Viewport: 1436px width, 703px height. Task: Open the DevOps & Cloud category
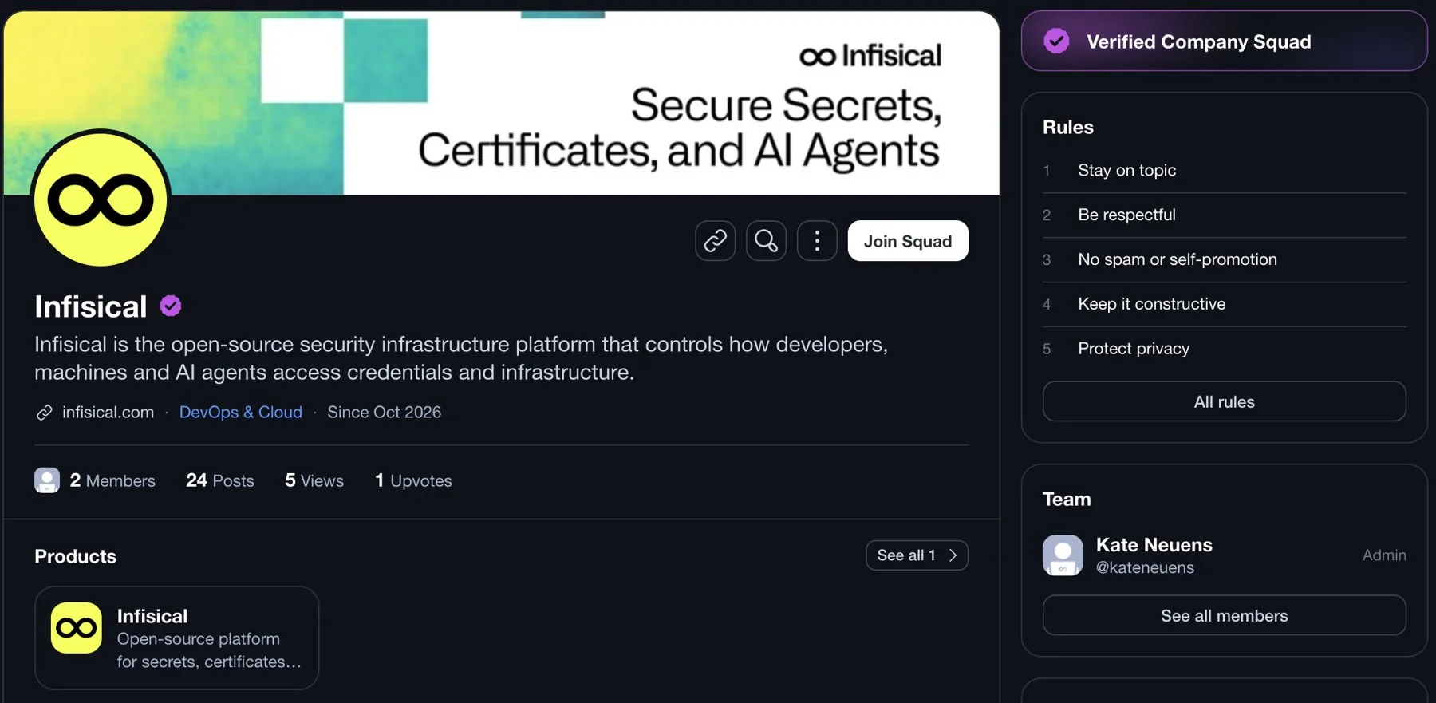click(241, 412)
